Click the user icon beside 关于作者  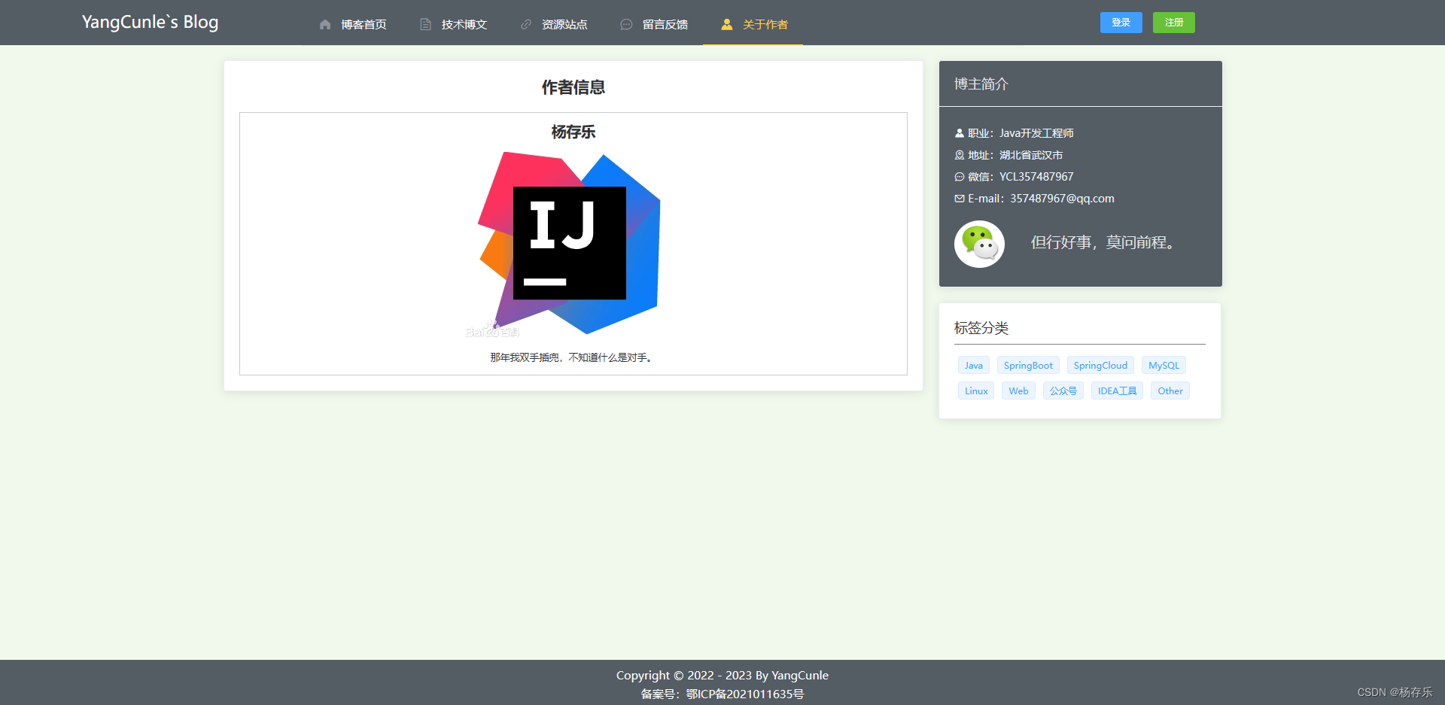(x=727, y=25)
